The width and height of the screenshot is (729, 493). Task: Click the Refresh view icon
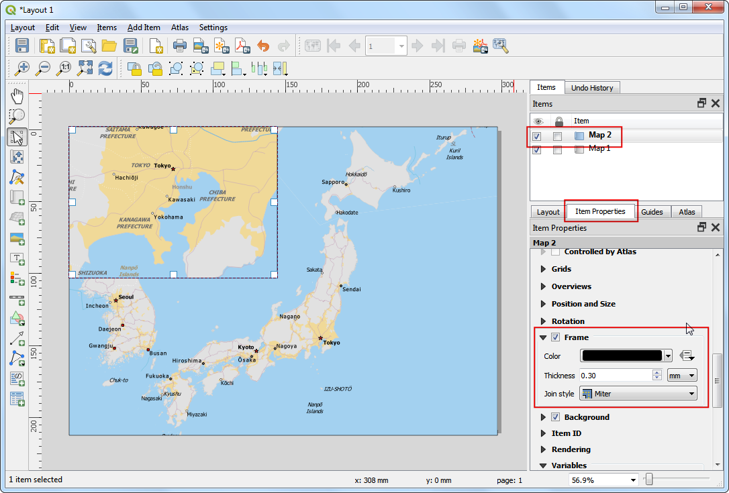(105, 68)
